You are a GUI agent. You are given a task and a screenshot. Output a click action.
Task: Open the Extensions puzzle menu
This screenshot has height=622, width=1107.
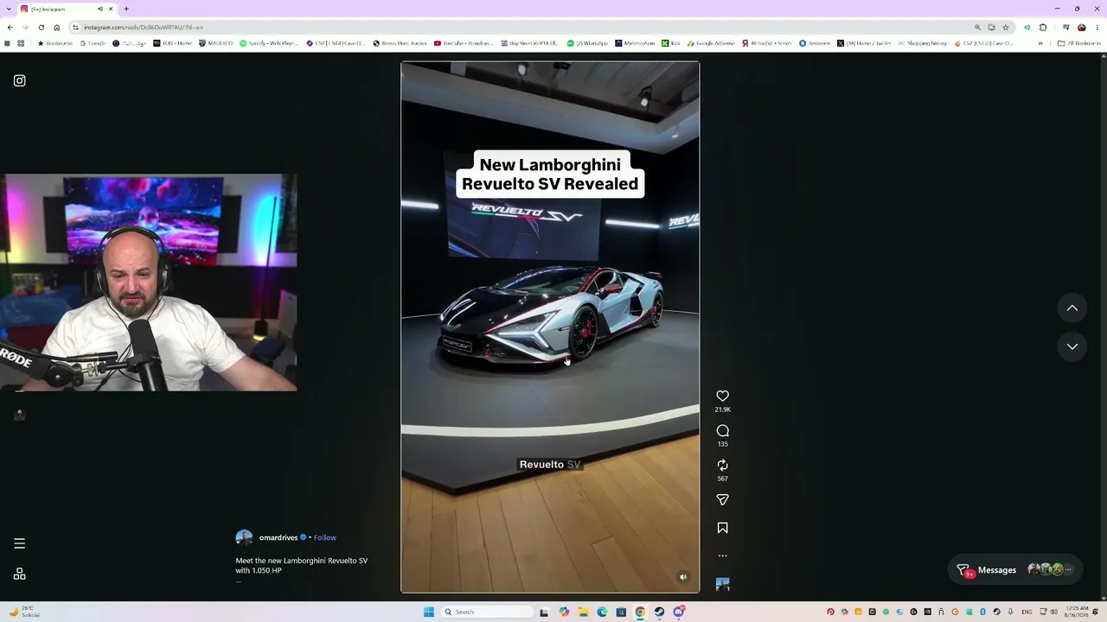(x=1043, y=28)
